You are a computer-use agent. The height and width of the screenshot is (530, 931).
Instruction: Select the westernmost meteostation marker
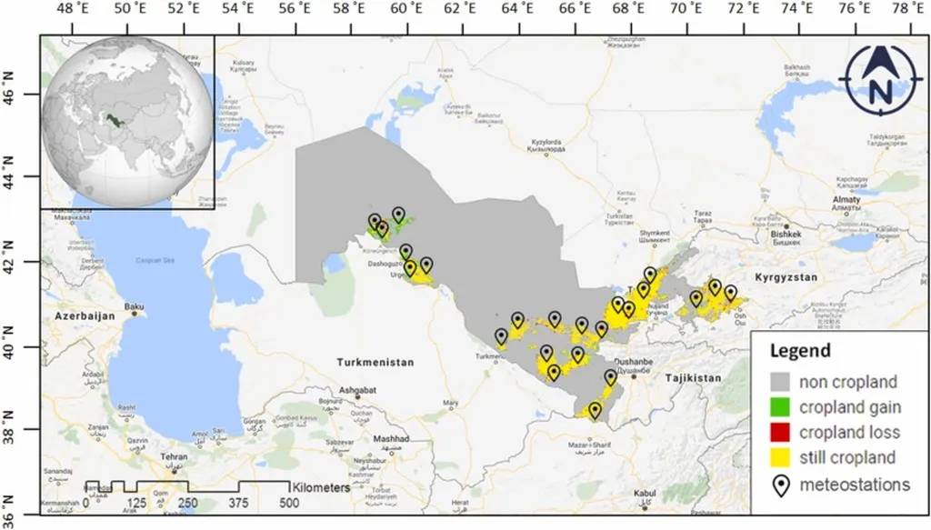(x=375, y=221)
